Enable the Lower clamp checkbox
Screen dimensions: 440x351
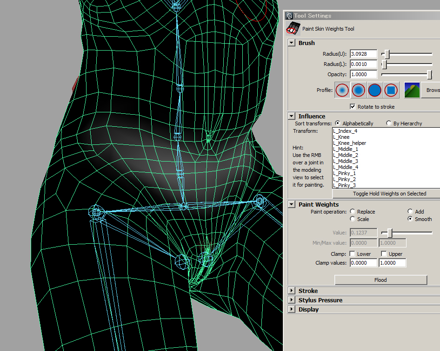point(353,254)
